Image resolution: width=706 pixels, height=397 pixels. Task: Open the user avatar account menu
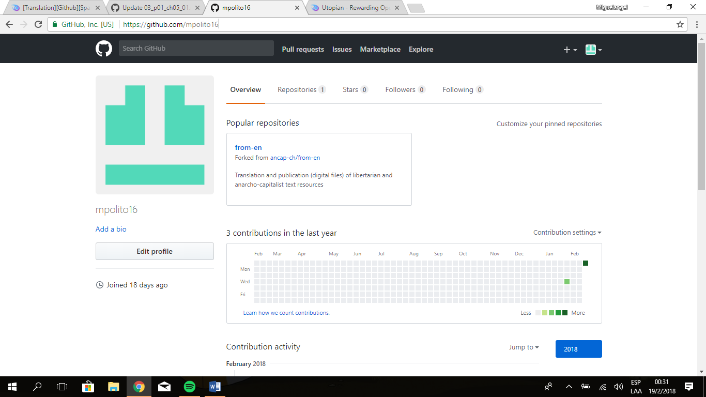(593, 50)
